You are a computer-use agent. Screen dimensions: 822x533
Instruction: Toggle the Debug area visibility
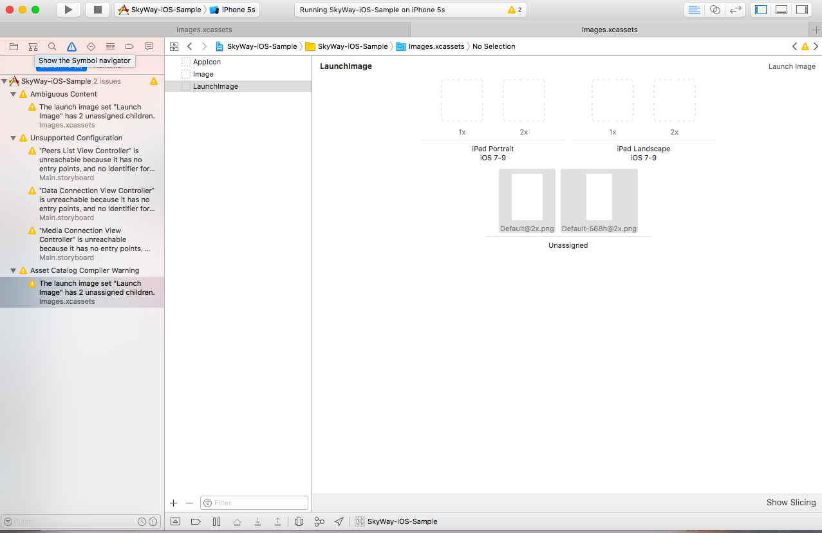click(x=781, y=10)
